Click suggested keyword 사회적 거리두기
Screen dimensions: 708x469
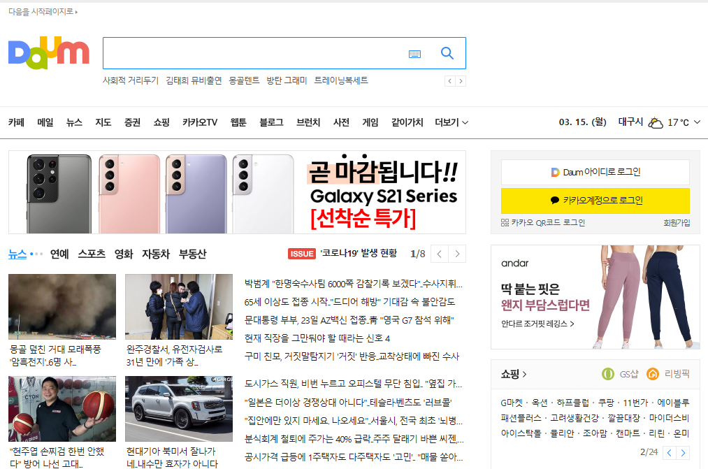[131, 80]
